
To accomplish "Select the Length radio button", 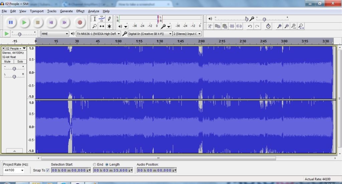I will click(107, 164).
